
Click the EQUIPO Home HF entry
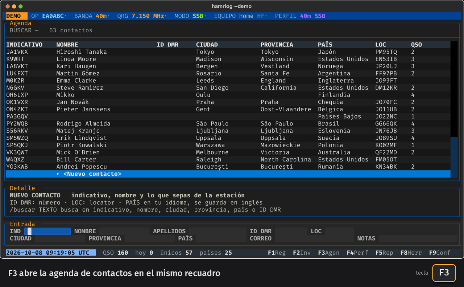240,16
